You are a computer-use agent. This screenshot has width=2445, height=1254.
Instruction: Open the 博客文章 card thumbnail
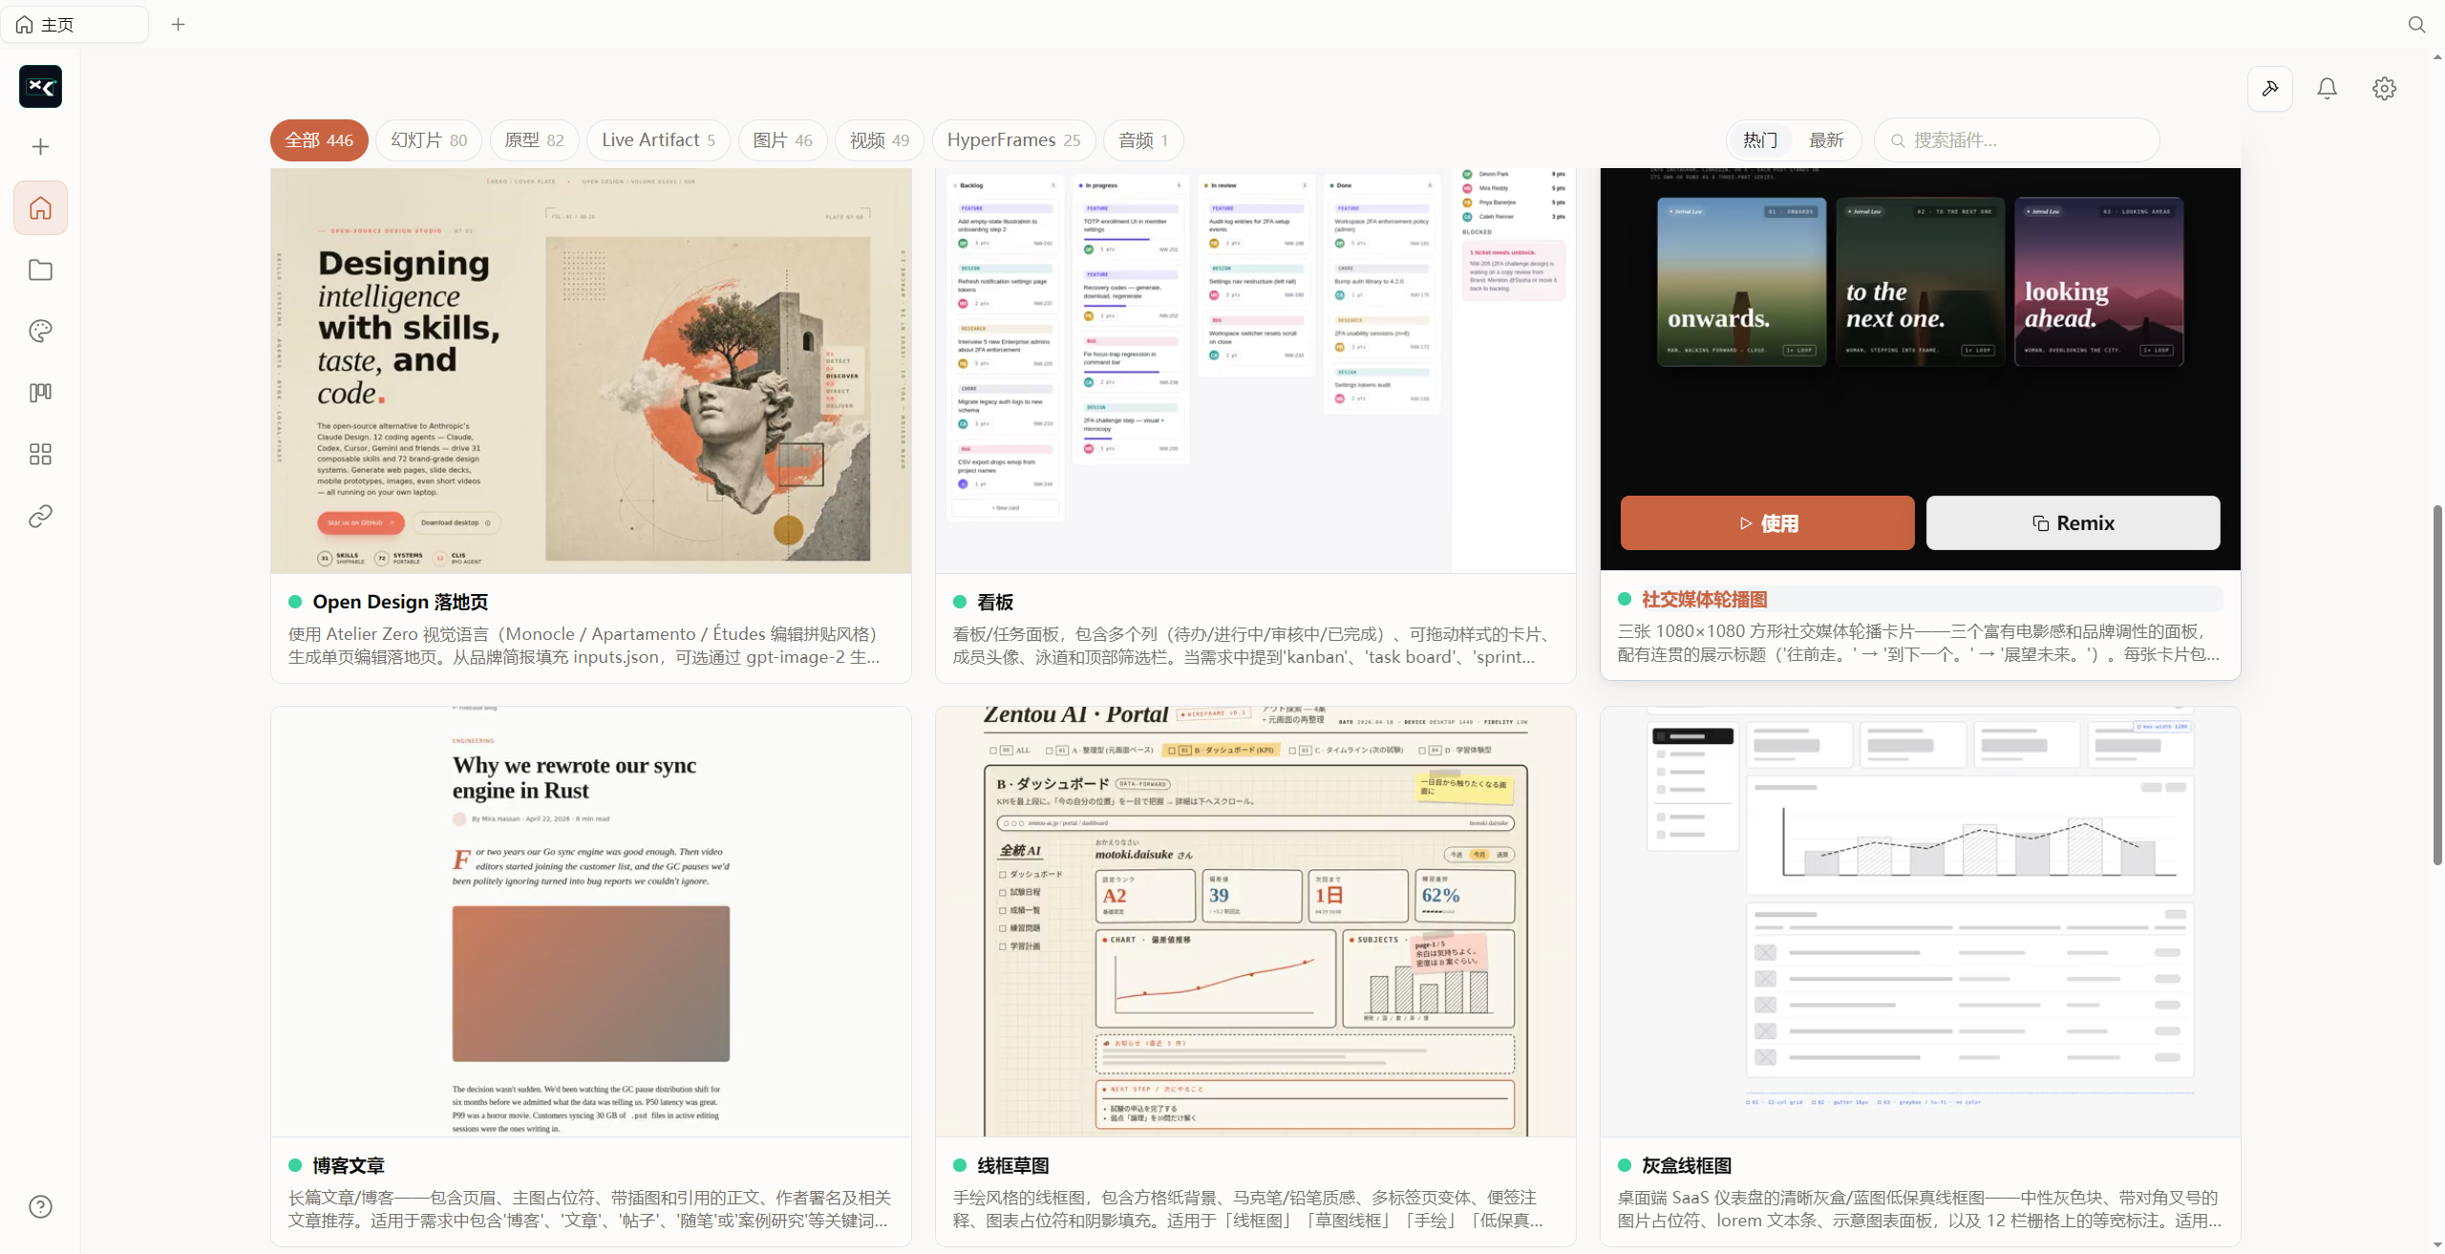[590, 922]
